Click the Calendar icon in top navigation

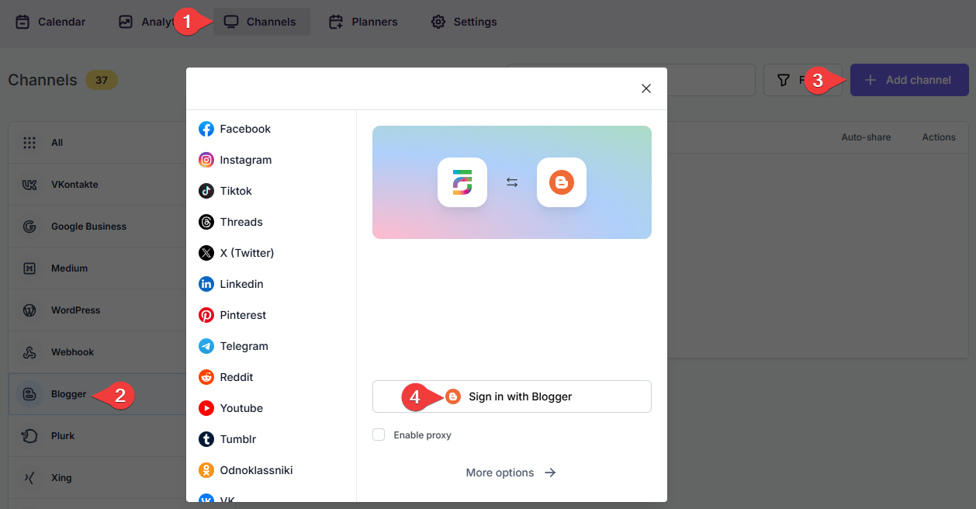click(22, 22)
